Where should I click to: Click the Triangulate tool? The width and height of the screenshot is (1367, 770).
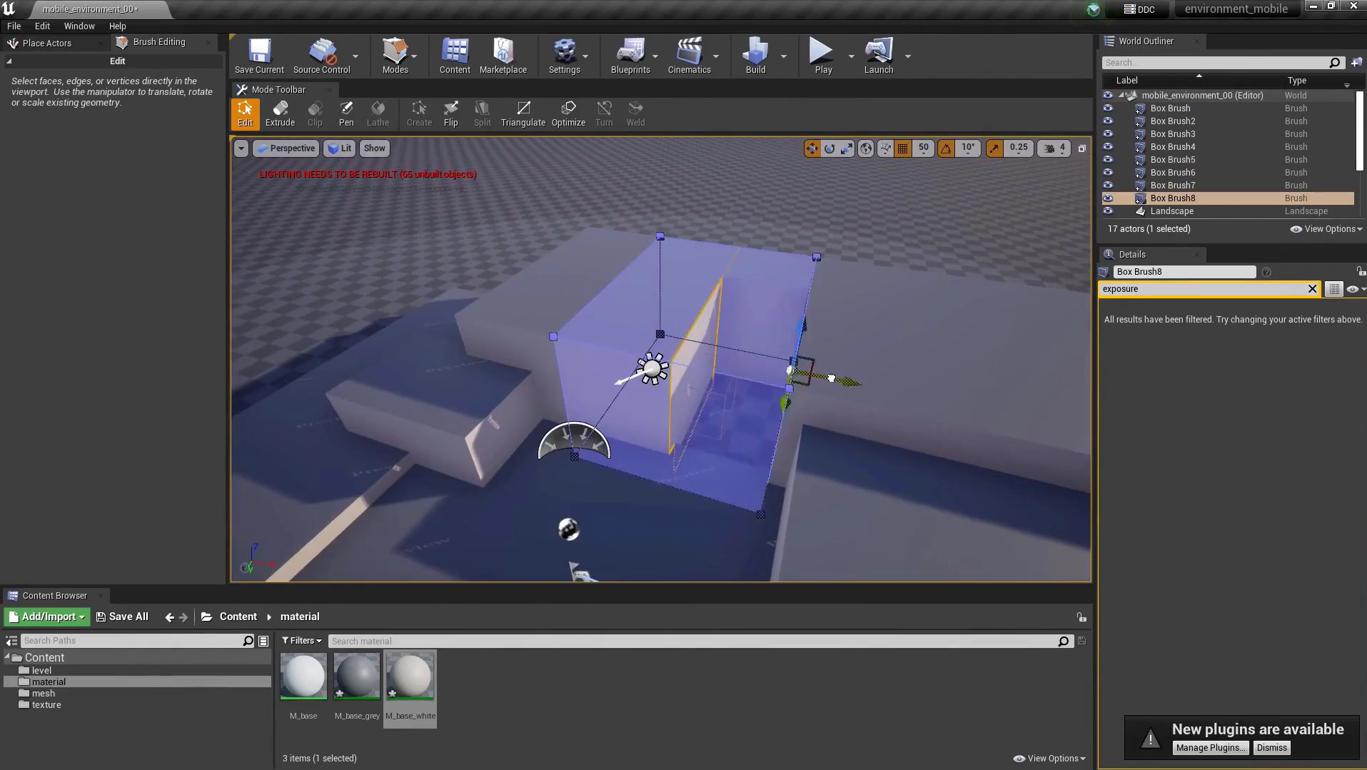click(x=523, y=113)
